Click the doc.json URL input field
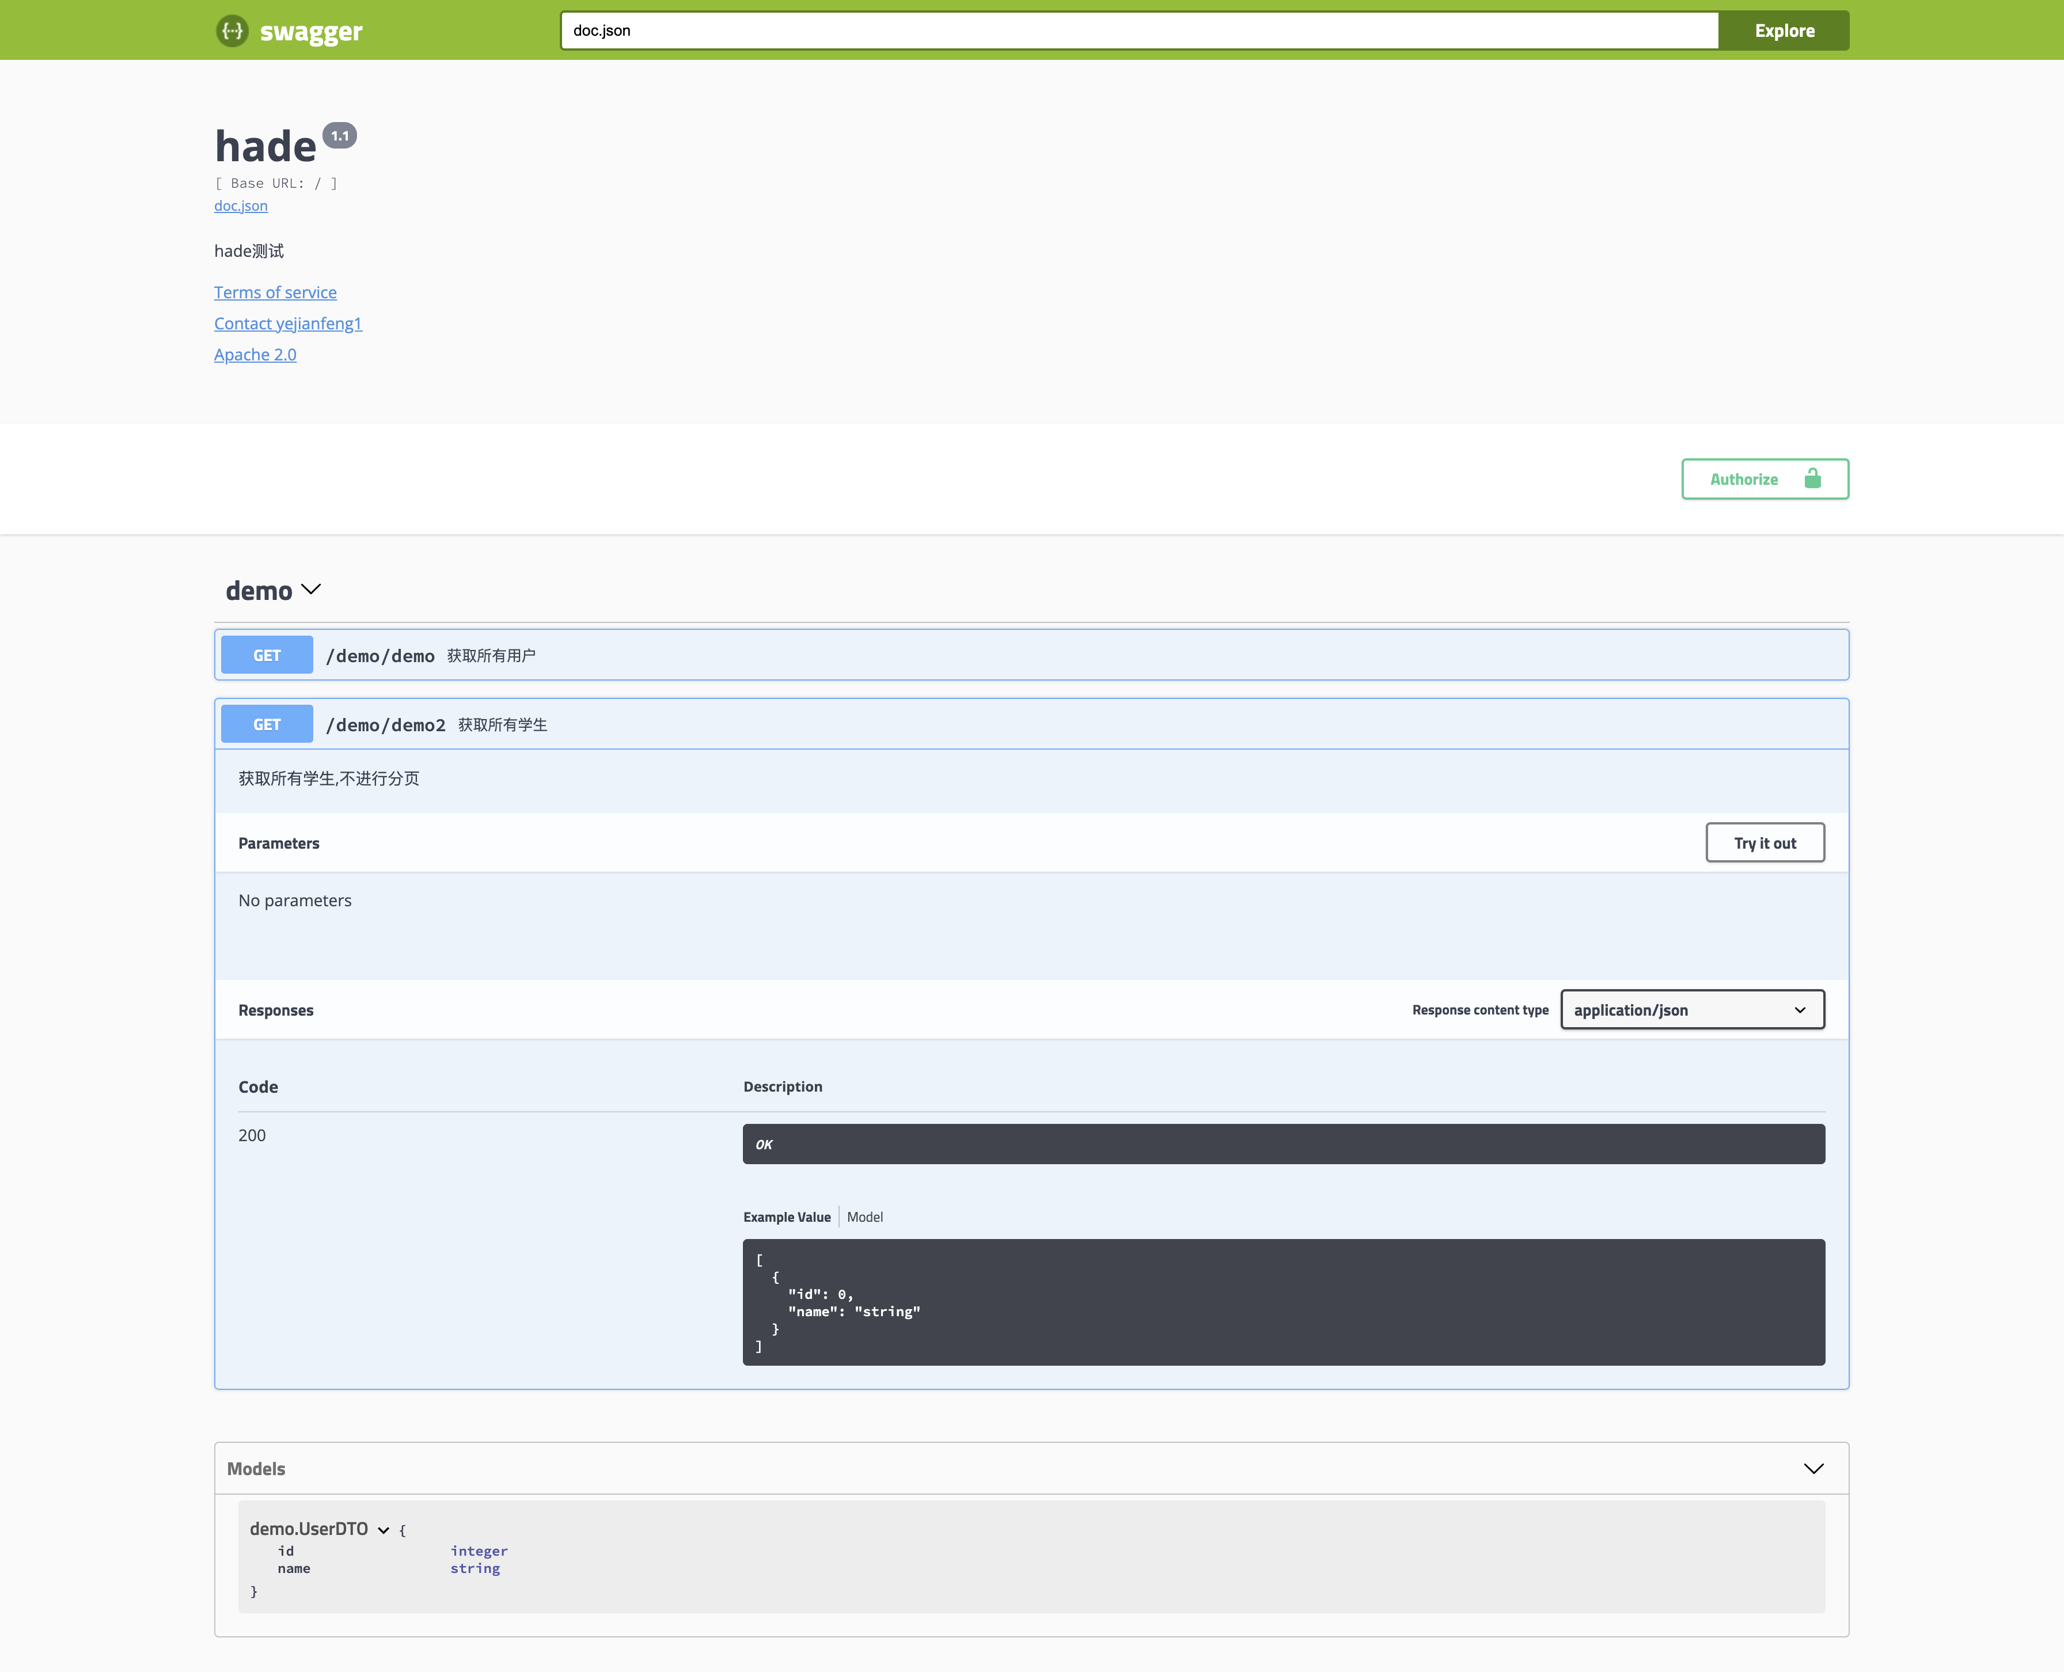This screenshot has height=1672, width=2064. click(x=1139, y=31)
